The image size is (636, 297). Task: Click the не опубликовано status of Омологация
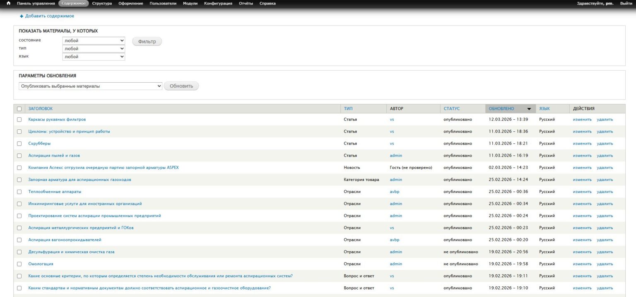[460, 264]
